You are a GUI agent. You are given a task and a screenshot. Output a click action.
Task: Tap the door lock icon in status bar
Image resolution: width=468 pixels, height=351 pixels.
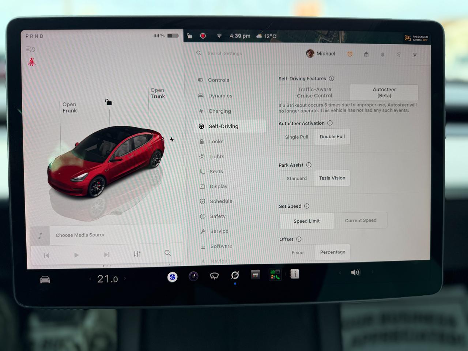tap(189, 36)
